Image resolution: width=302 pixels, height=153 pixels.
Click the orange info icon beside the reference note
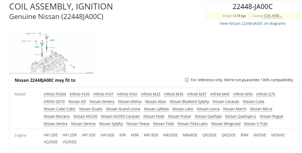coord(187,80)
